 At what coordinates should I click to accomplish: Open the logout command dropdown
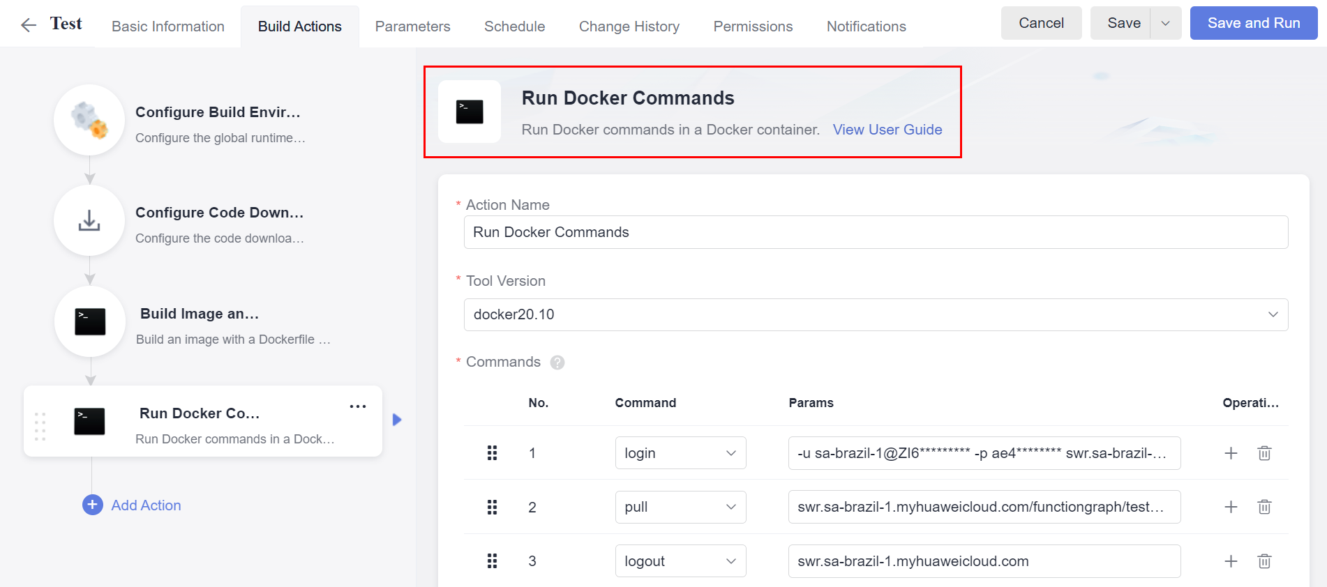pyautogui.click(x=680, y=561)
